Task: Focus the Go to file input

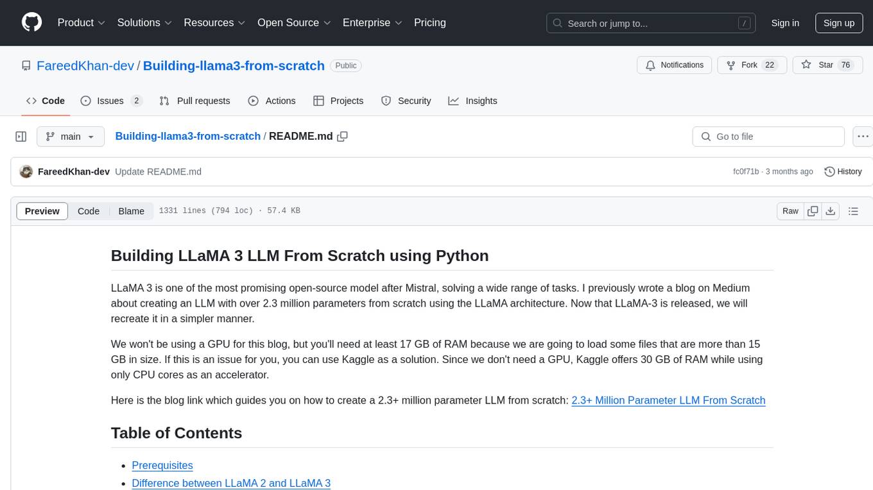Action: pos(768,137)
